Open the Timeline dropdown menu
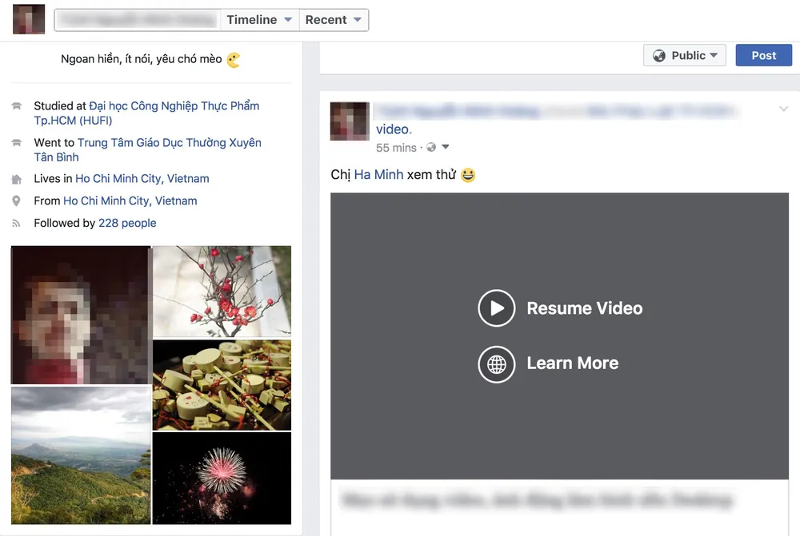 pyautogui.click(x=259, y=20)
